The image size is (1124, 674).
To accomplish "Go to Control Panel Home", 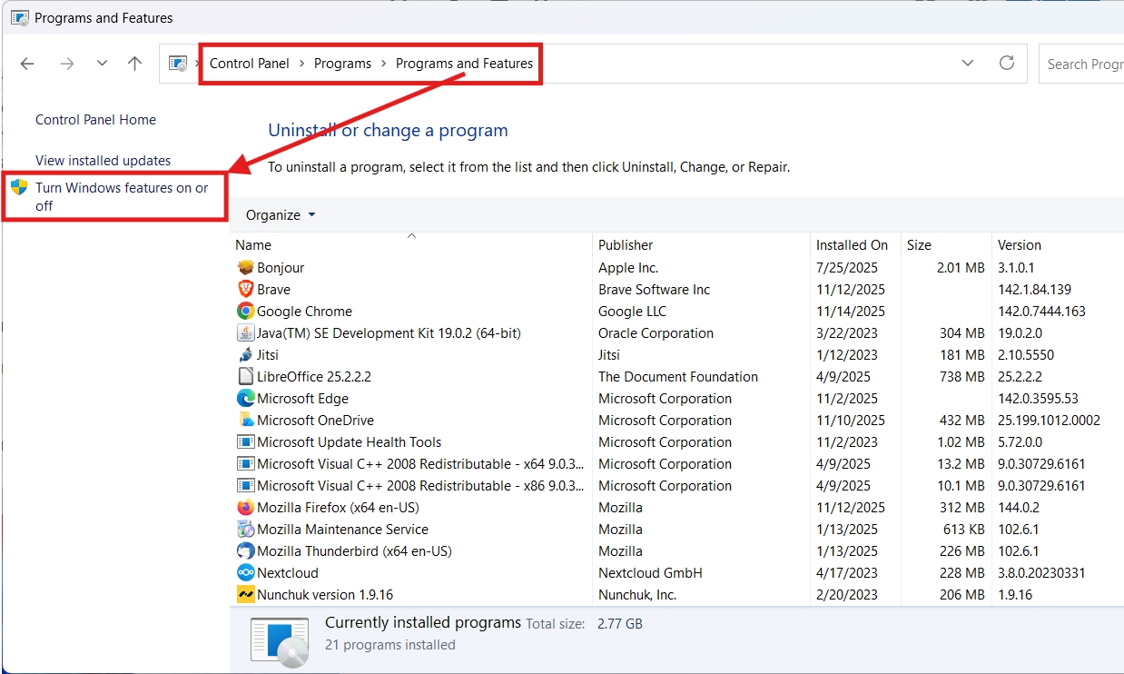I will [95, 120].
